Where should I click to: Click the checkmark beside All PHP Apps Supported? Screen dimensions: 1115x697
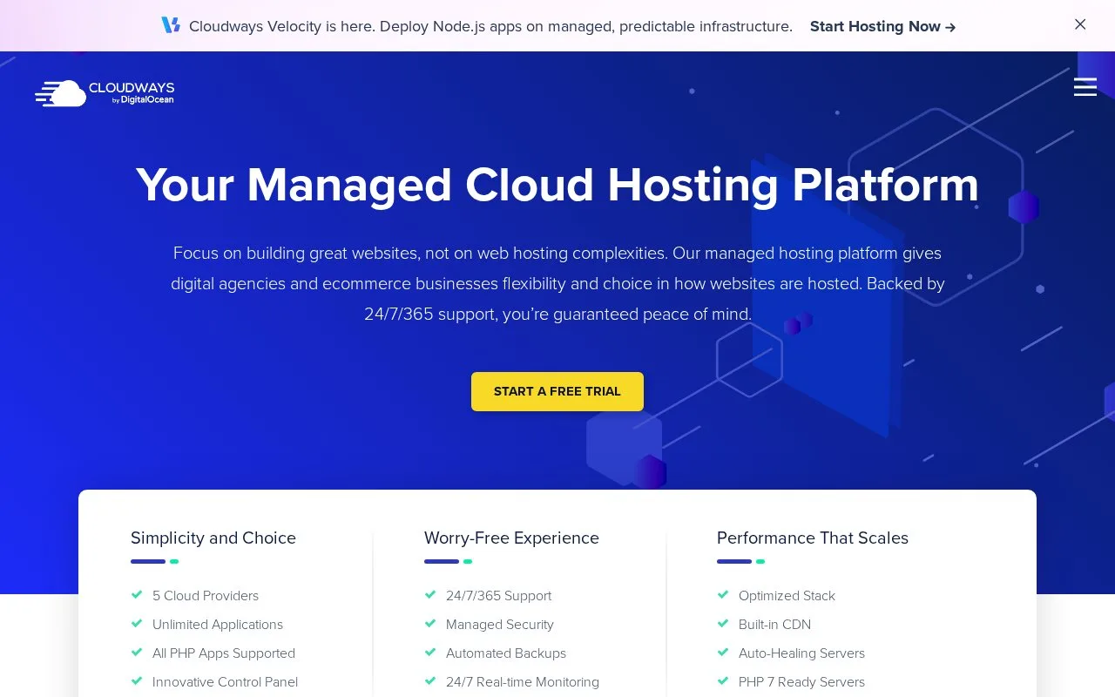[x=137, y=653]
